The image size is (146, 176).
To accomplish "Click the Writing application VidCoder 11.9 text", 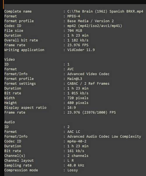I will click(81, 50).
